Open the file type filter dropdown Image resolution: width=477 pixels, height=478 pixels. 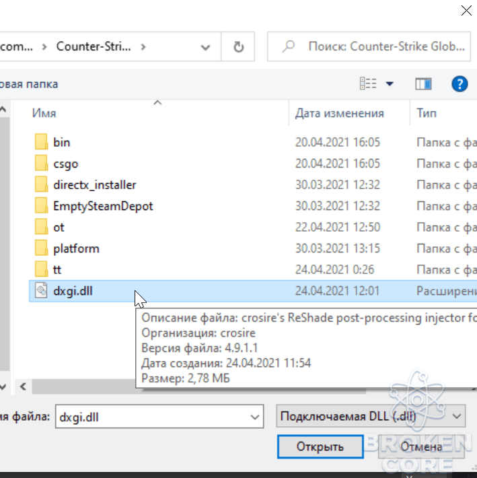click(371, 416)
